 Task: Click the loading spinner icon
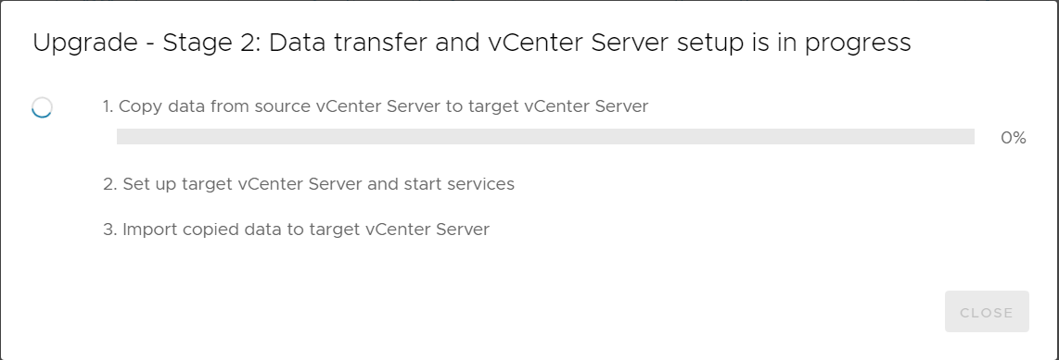click(42, 107)
